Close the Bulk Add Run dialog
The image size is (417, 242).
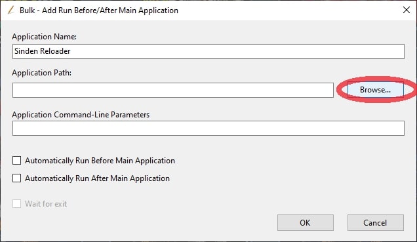pyautogui.click(x=406, y=10)
